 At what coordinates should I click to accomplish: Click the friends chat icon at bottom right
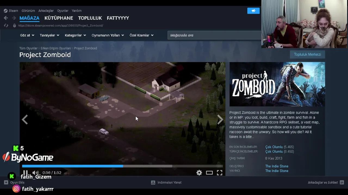coord(342,183)
